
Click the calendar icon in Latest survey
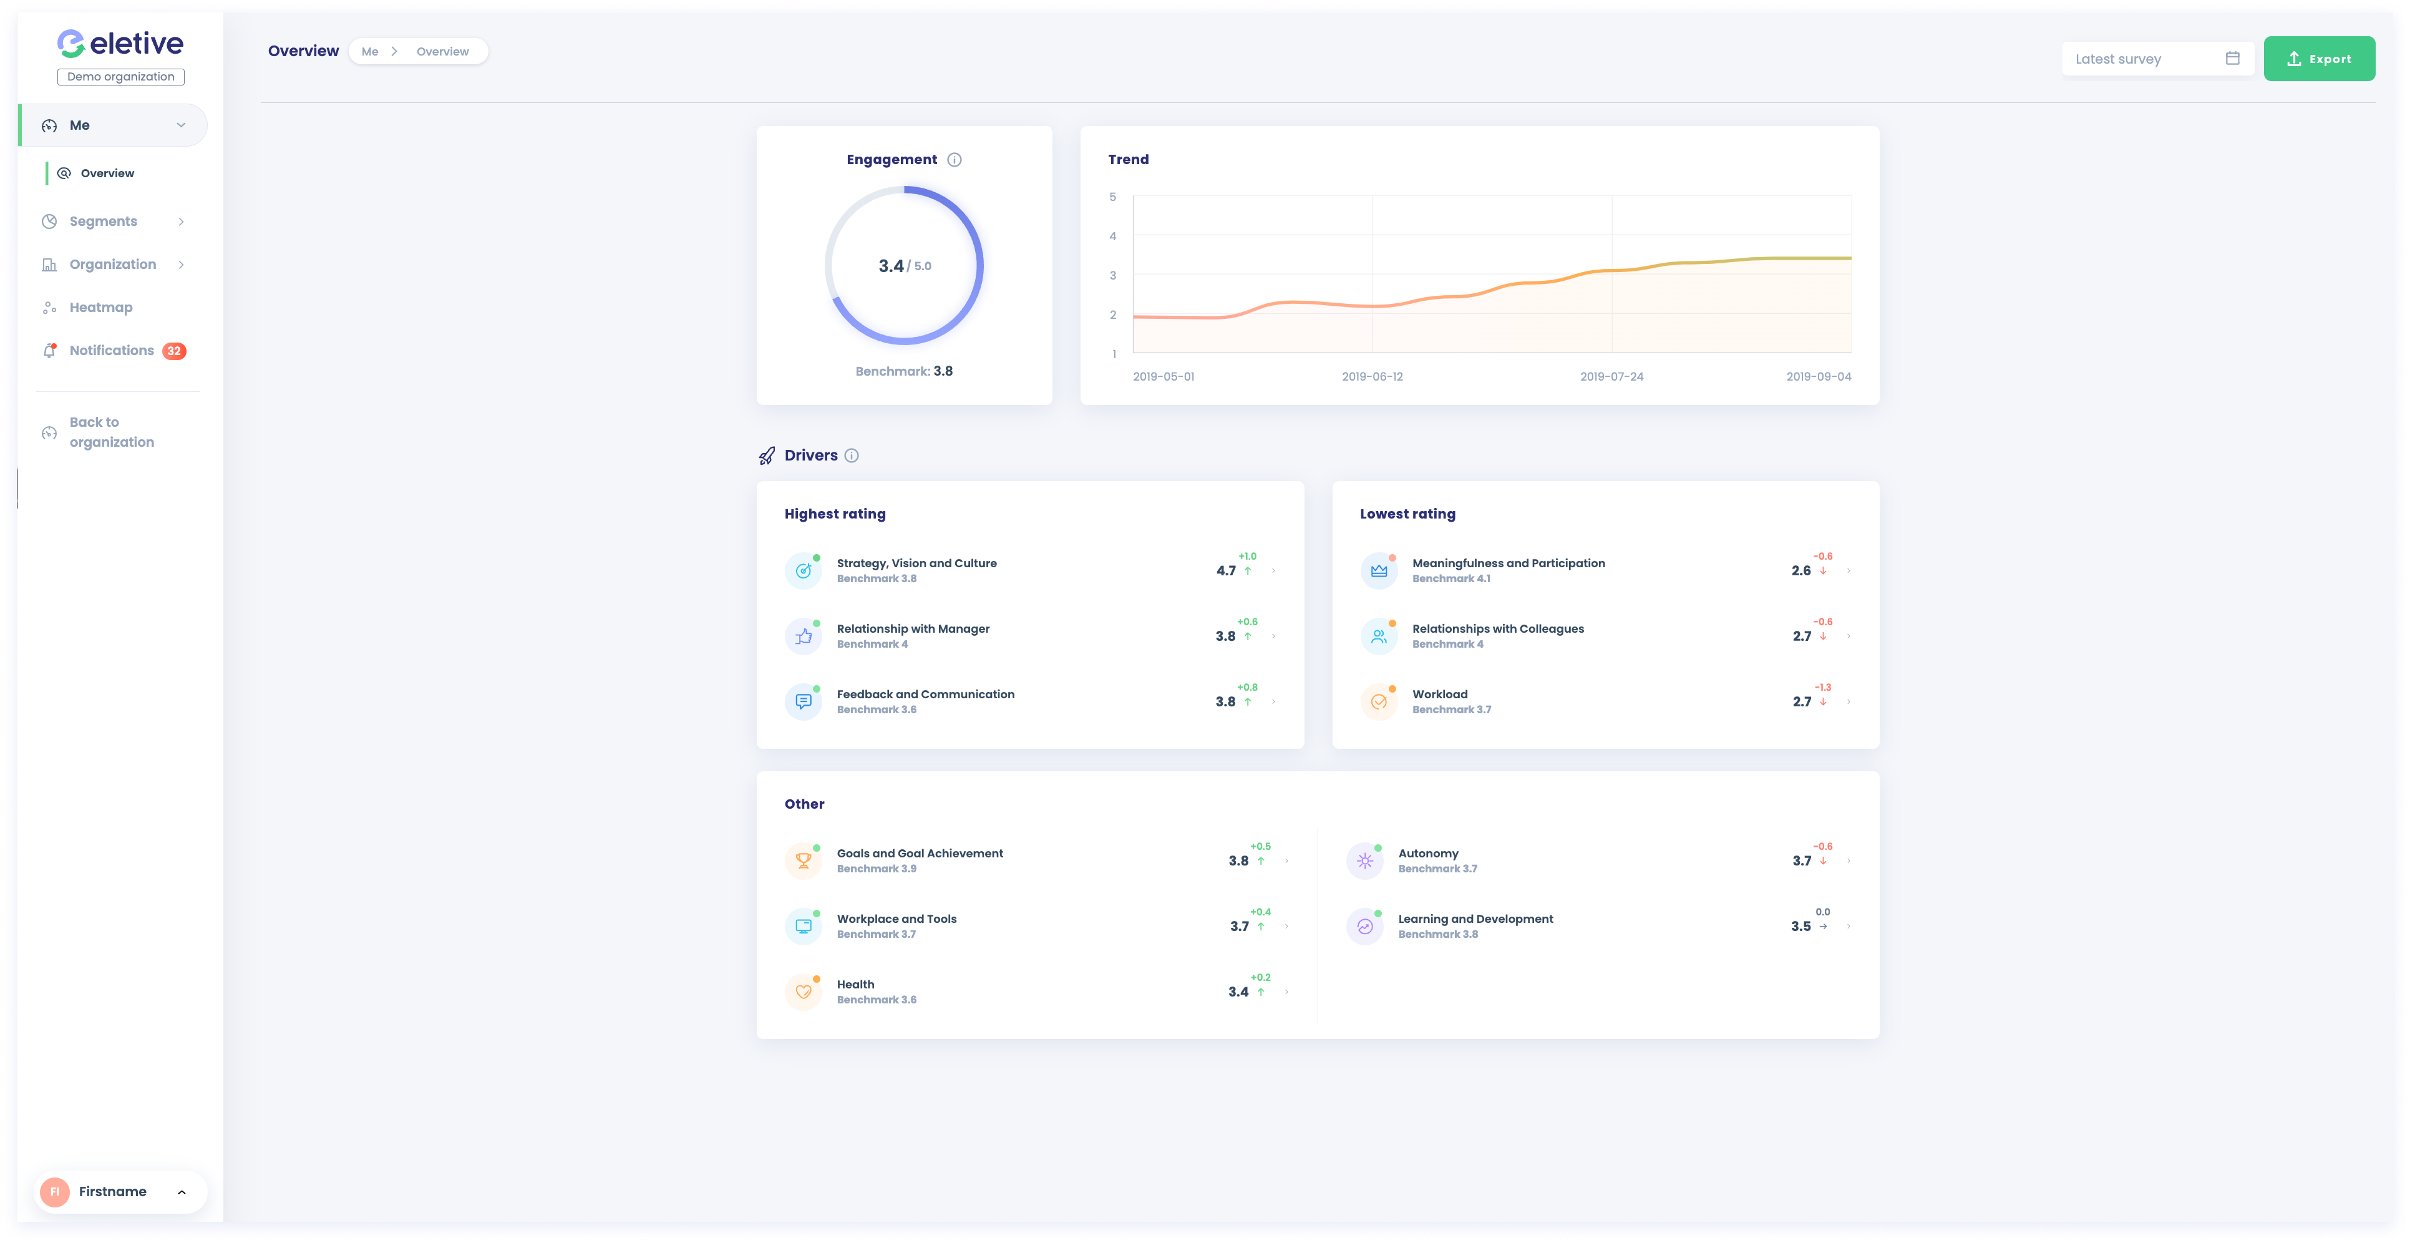(2232, 59)
